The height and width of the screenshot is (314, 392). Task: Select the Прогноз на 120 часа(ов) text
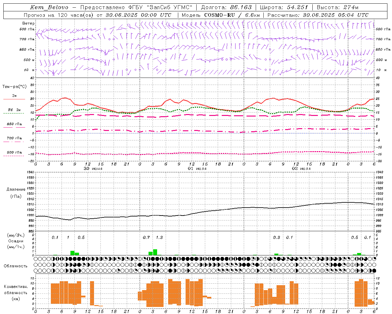59,15
